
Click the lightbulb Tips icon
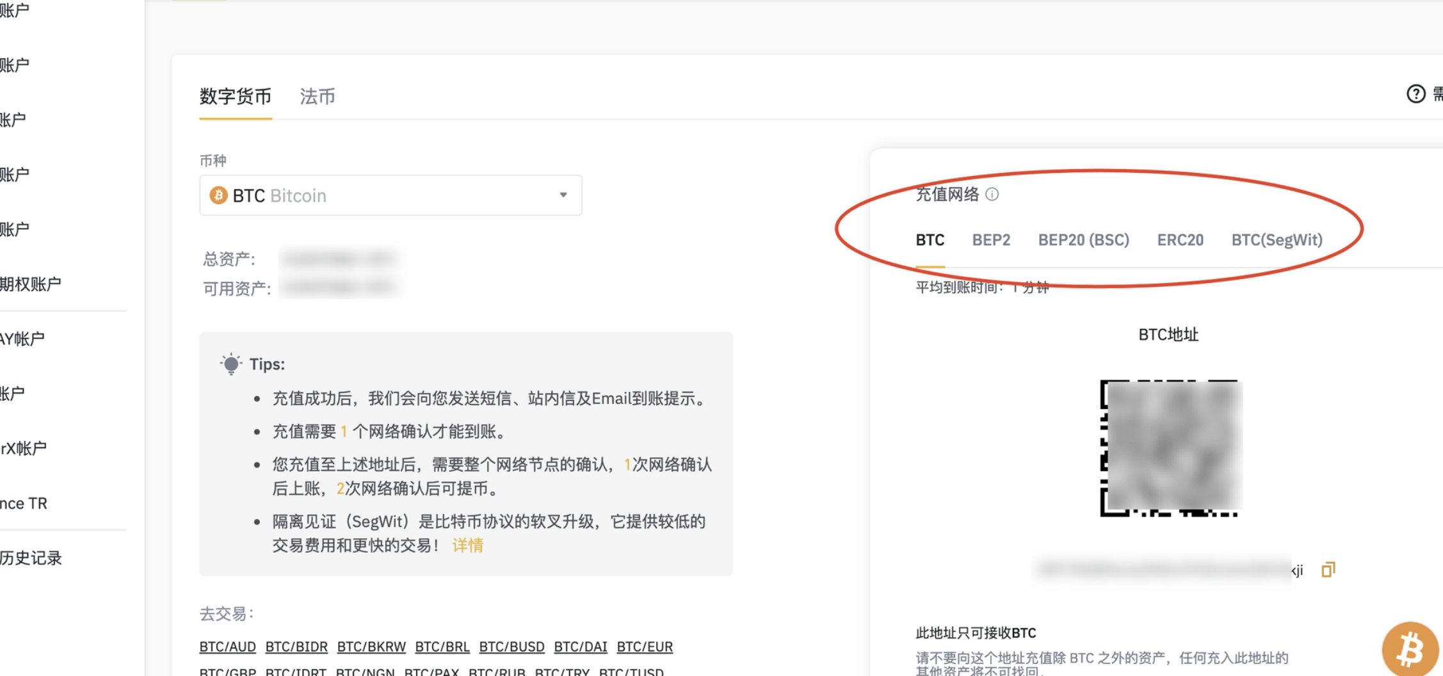[x=230, y=364]
